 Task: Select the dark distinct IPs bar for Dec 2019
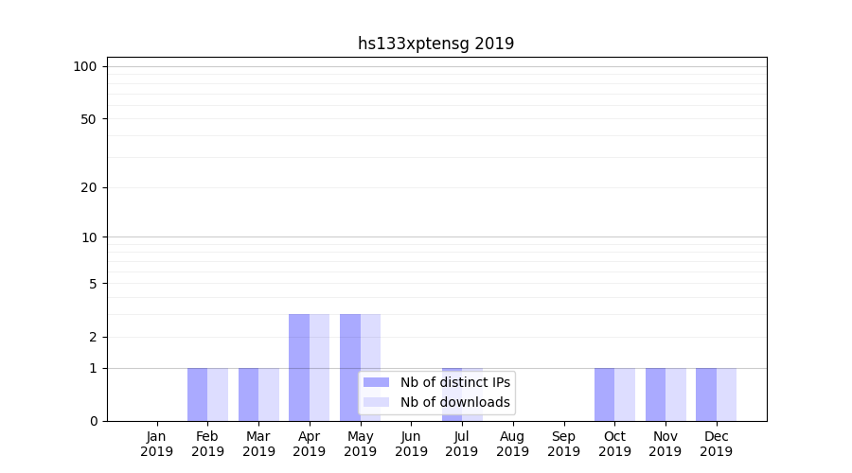(x=706, y=394)
